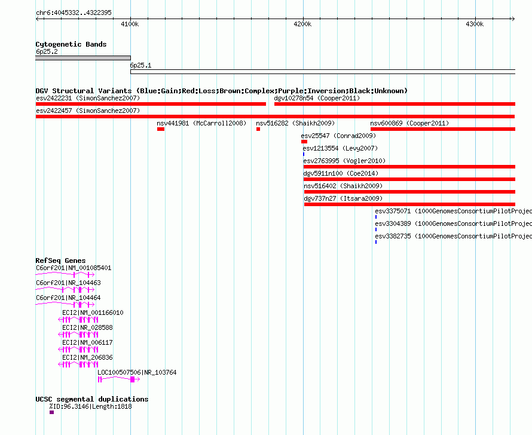Click the esv2422231 (SimonSanchez2007) variant bar
532x435 pixels.
pyautogui.click(x=151, y=104)
